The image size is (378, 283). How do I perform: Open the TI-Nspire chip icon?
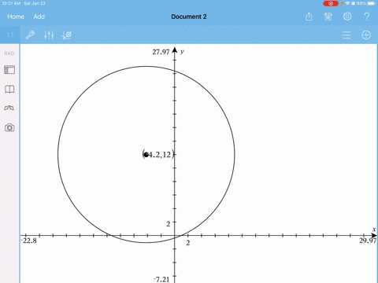tap(328, 17)
